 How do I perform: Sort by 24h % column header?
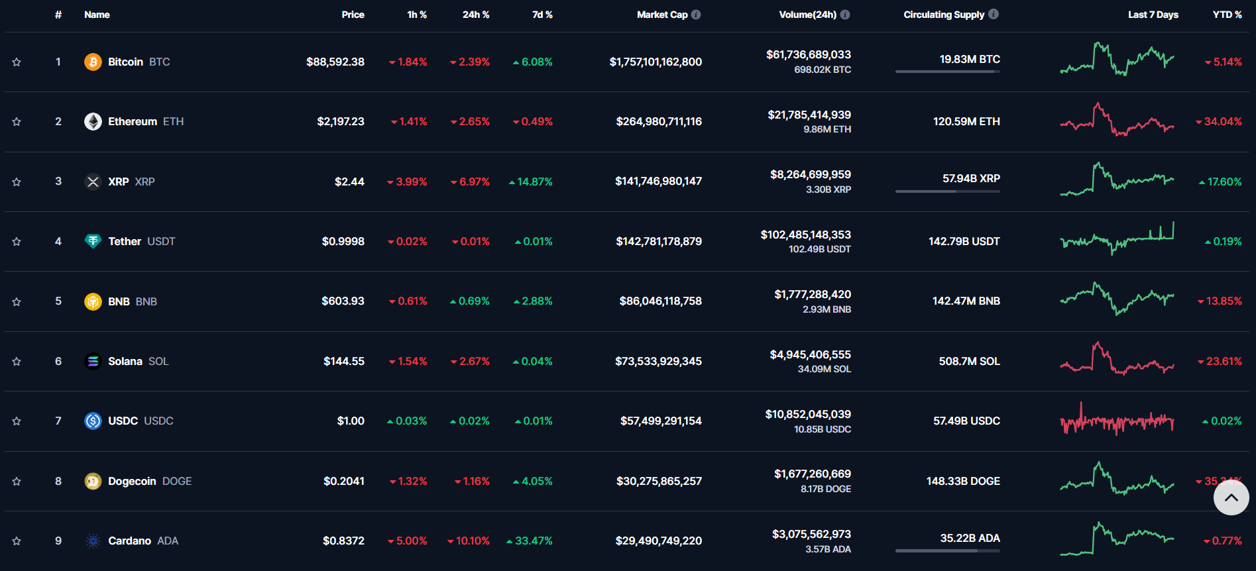point(476,15)
